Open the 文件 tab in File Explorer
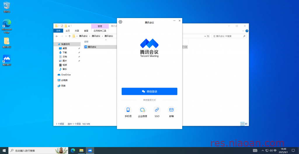The height and width of the screenshot is (154, 299). (x=58, y=31)
